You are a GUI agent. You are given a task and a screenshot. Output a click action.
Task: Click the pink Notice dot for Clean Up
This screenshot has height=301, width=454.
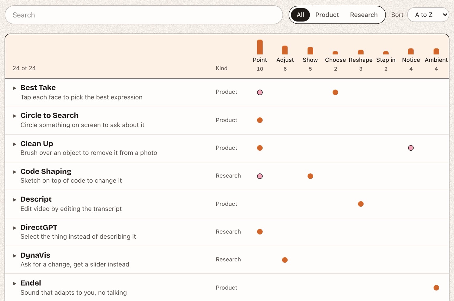411,148
